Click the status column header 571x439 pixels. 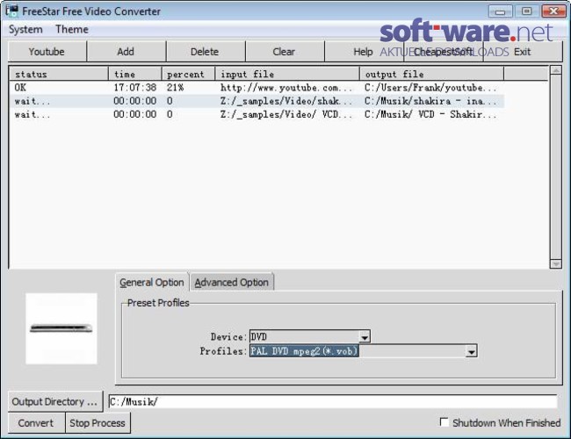[x=59, y=74]
